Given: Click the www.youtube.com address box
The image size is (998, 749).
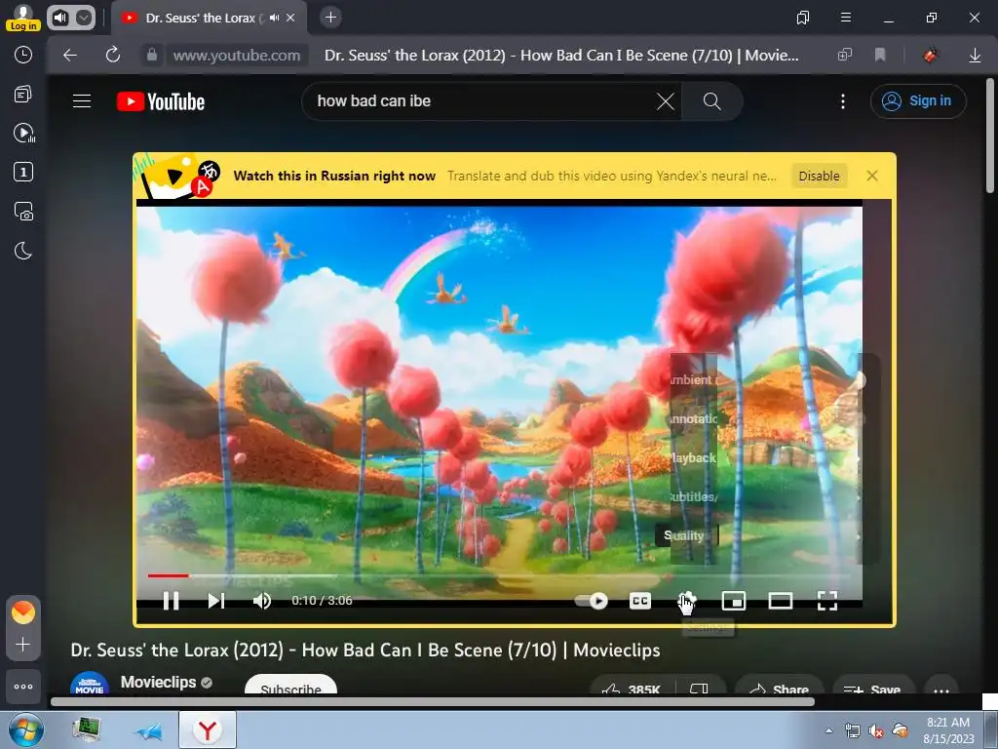Looking at the screenshot, I should point(237,56).
